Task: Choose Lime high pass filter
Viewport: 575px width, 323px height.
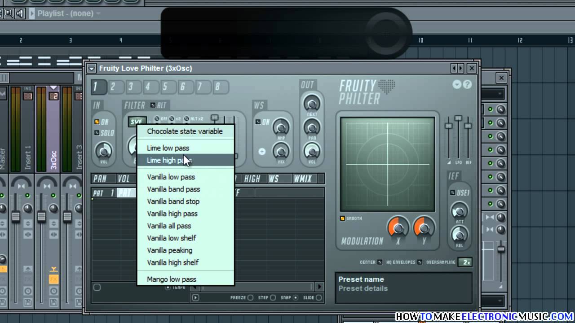Action: (x=186, y=160)
